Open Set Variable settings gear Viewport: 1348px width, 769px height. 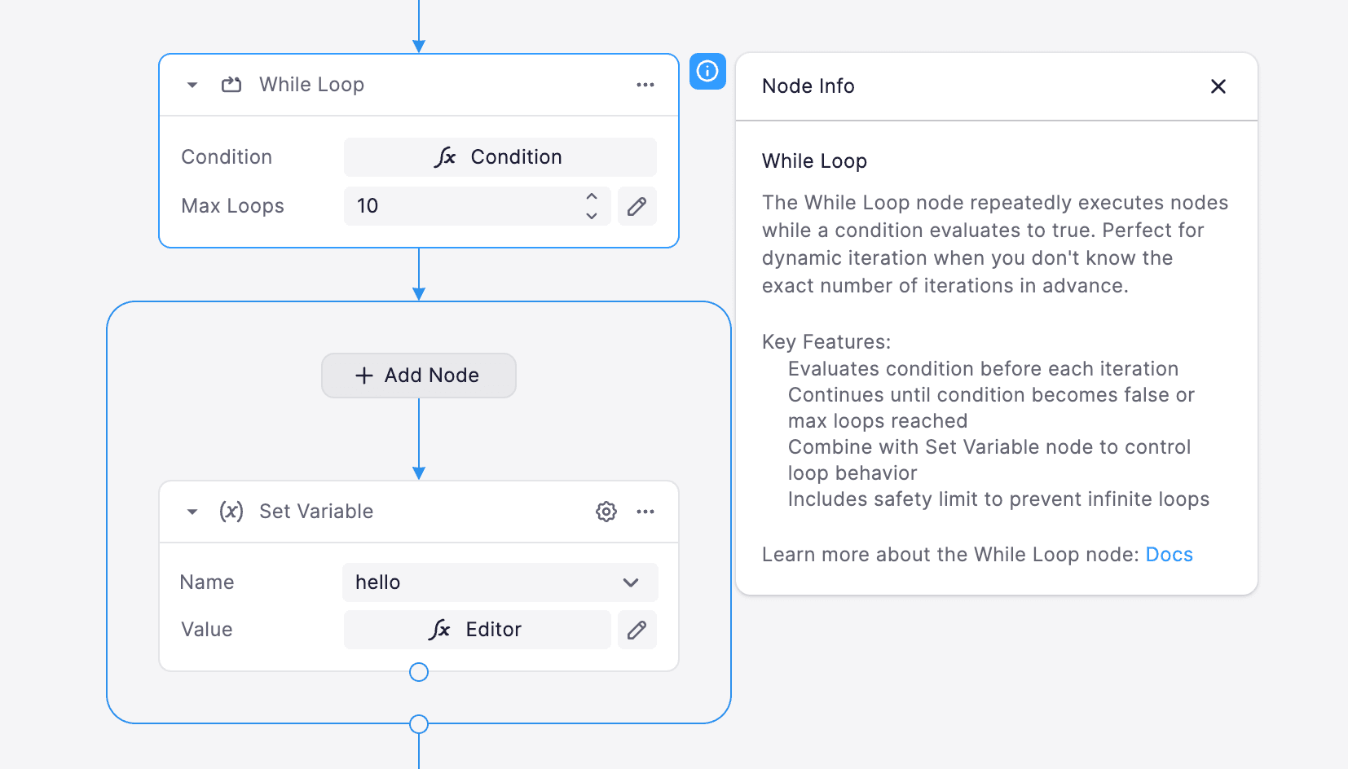coord(606,512)
